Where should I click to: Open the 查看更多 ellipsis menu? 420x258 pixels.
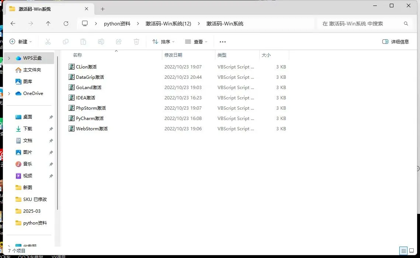[x=222, y=42]
